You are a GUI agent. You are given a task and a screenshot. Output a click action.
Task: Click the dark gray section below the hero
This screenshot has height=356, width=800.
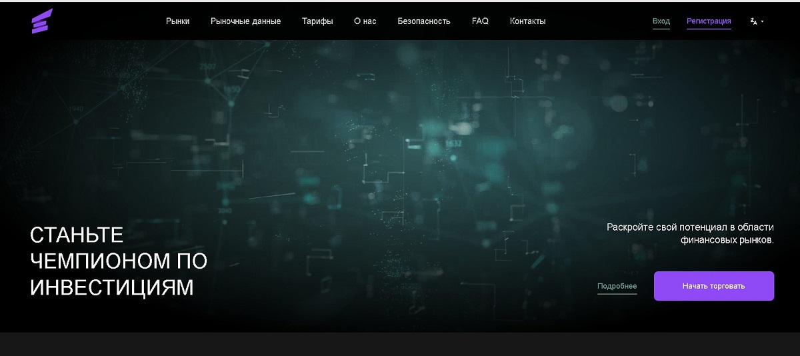pos(400,344)
